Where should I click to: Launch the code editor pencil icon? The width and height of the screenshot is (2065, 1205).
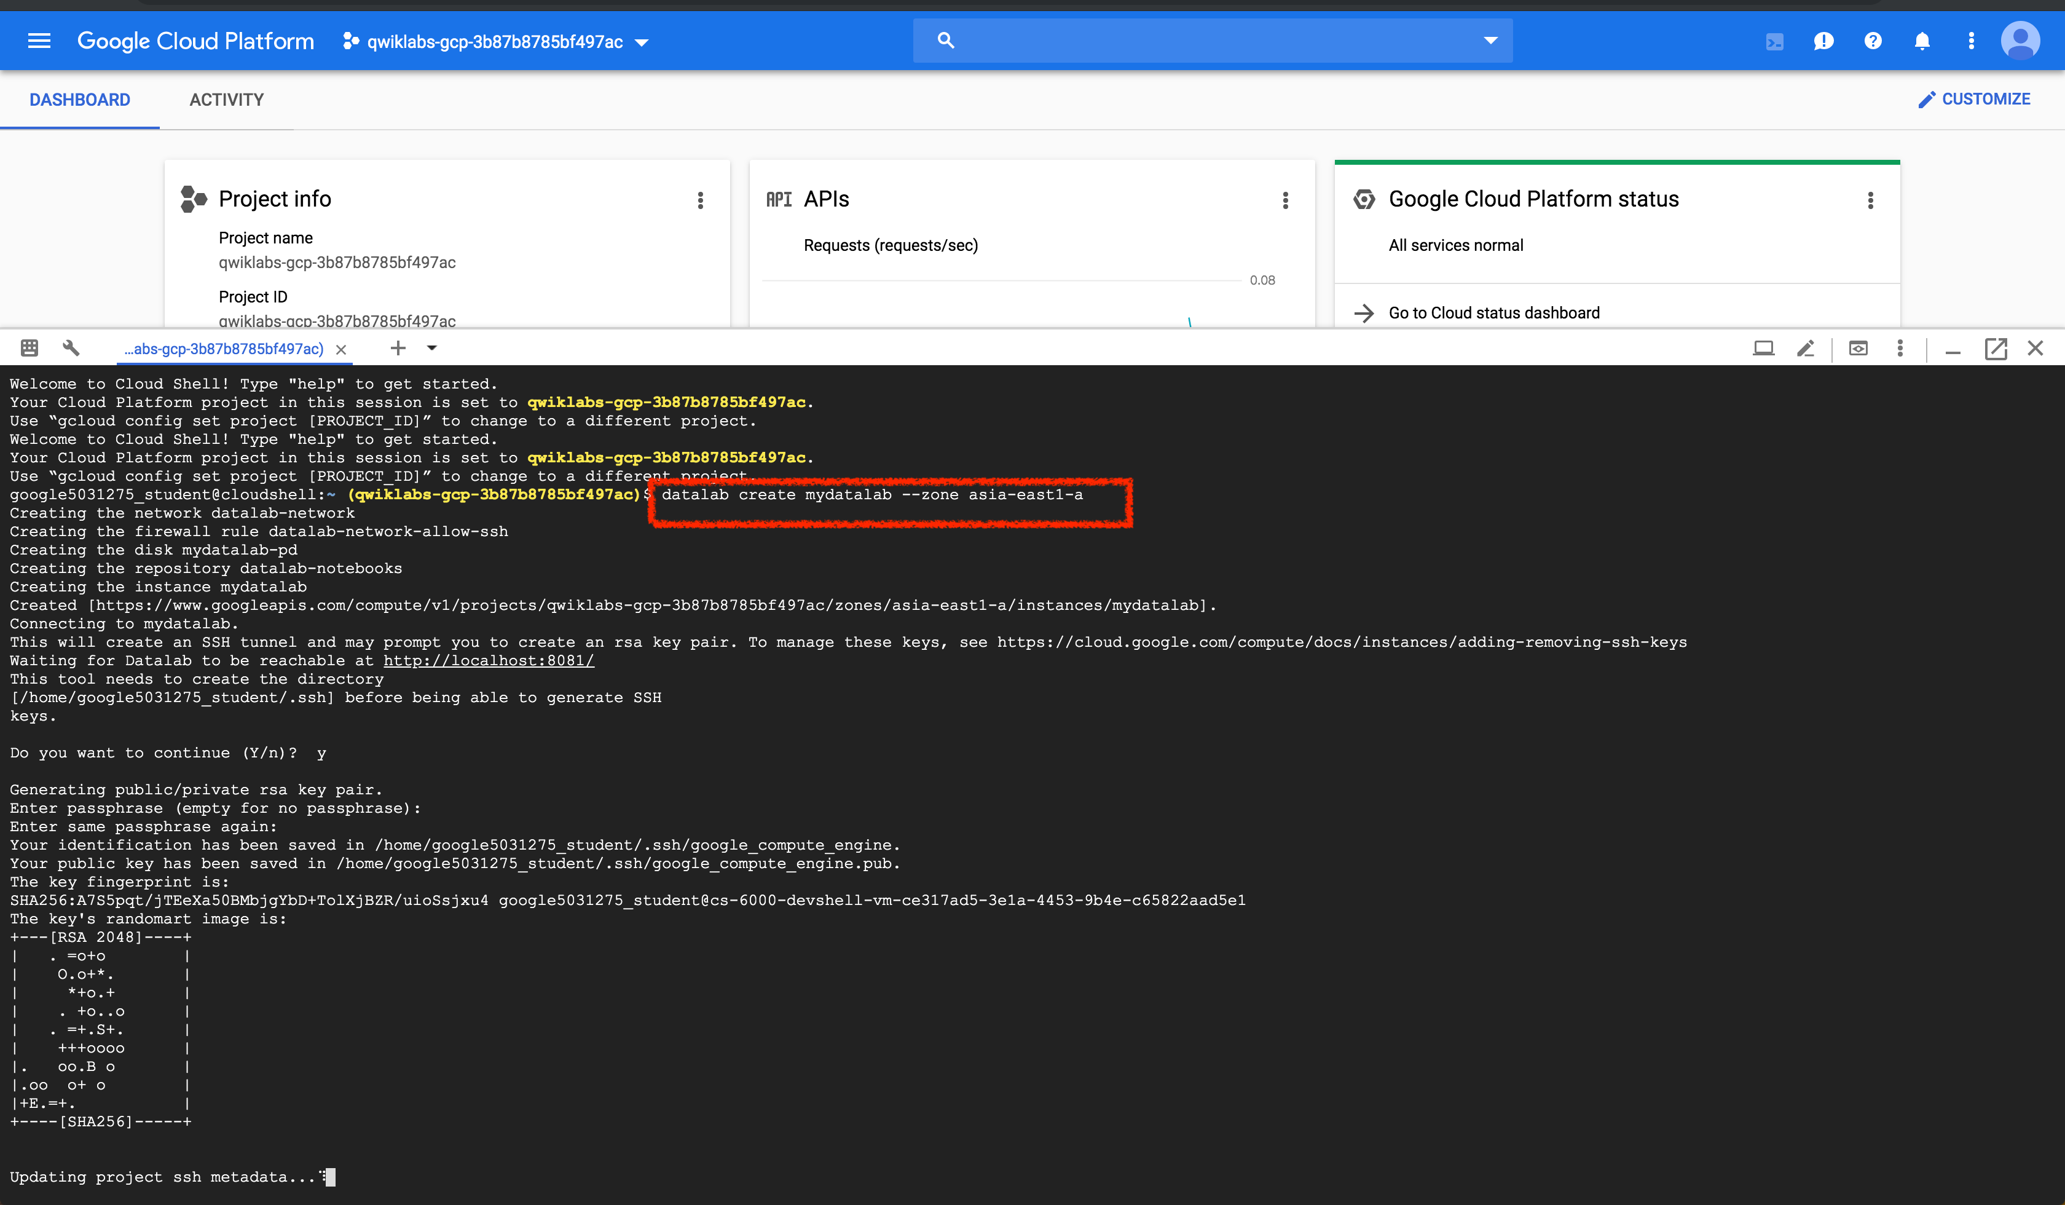coord(1806,347)
